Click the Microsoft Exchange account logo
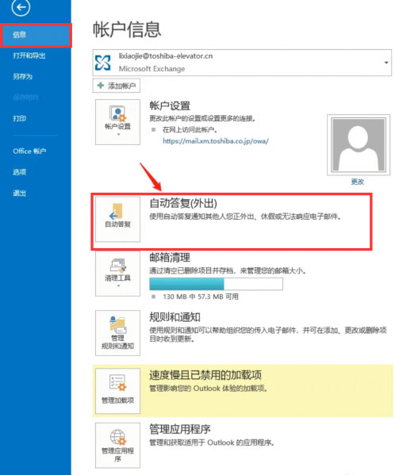The image size is (395, 475). [102, 63]
